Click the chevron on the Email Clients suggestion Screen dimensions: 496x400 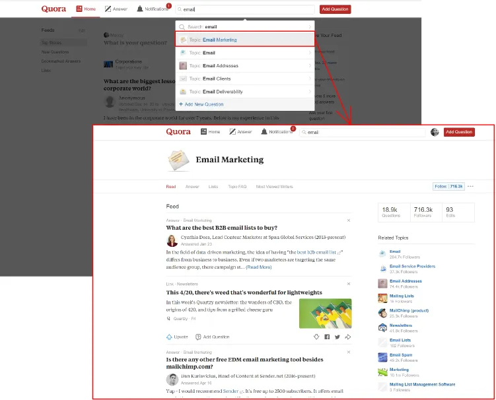click(x=310, y=79)
